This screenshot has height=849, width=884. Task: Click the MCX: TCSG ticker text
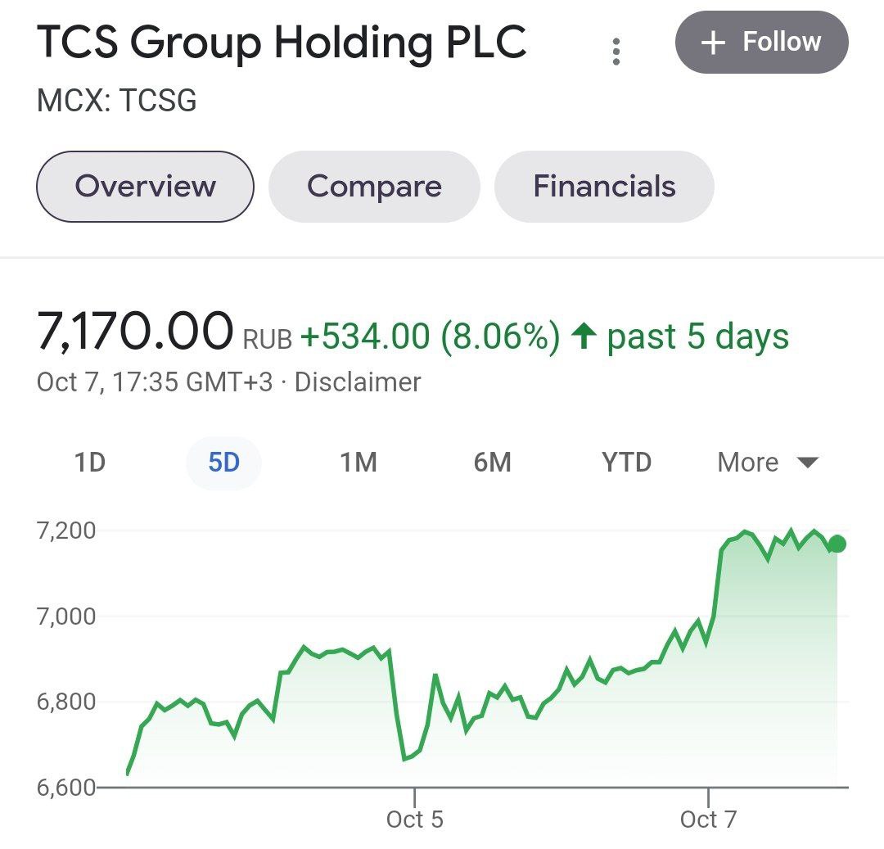click(117, 101)
